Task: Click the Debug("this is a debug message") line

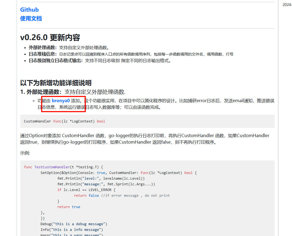Action: tap(74, 224)
